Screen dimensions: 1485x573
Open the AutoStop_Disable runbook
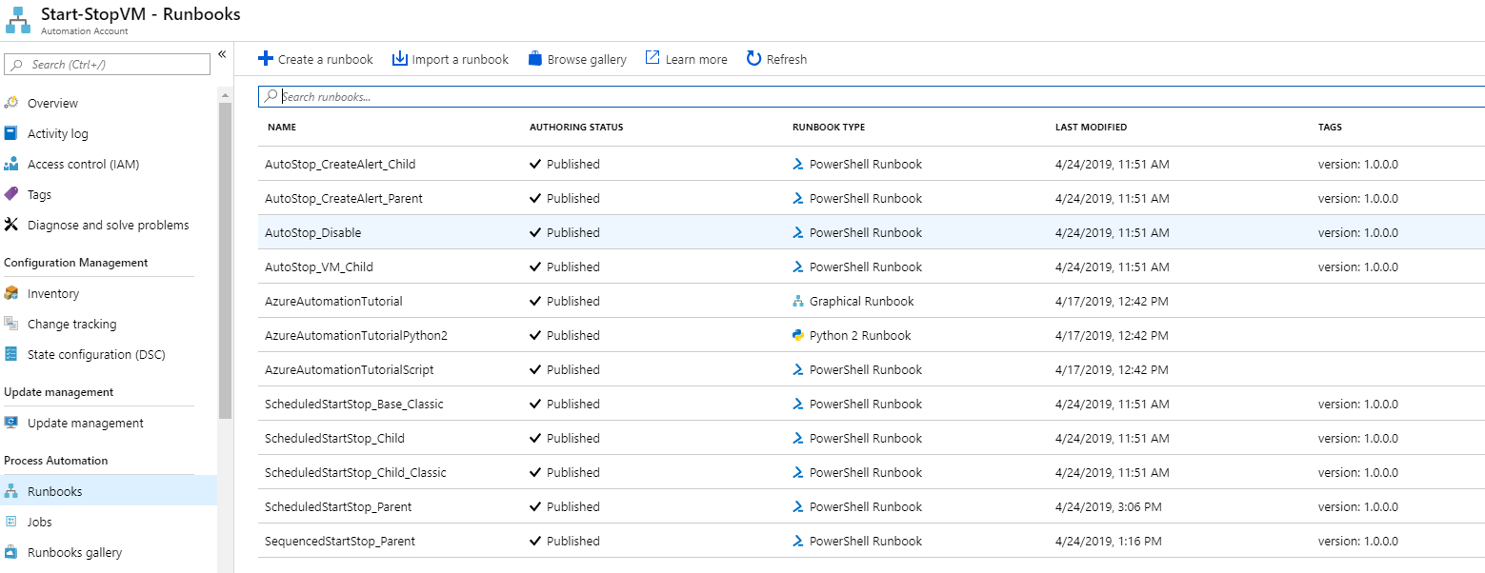[x=312, y=232]
